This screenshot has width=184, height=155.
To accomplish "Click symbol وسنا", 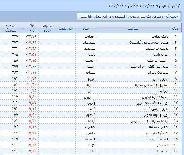I will [x=91, y=67].
